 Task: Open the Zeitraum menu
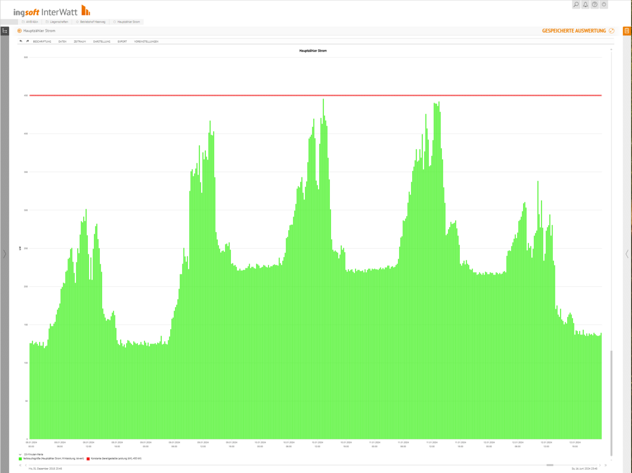coord(80,41)
